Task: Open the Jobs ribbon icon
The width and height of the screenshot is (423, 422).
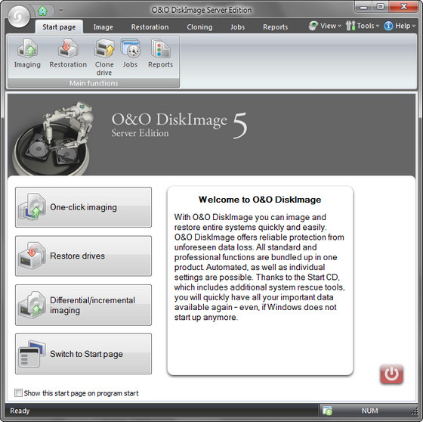Action: pyautogui.click(x=130, y=54)
